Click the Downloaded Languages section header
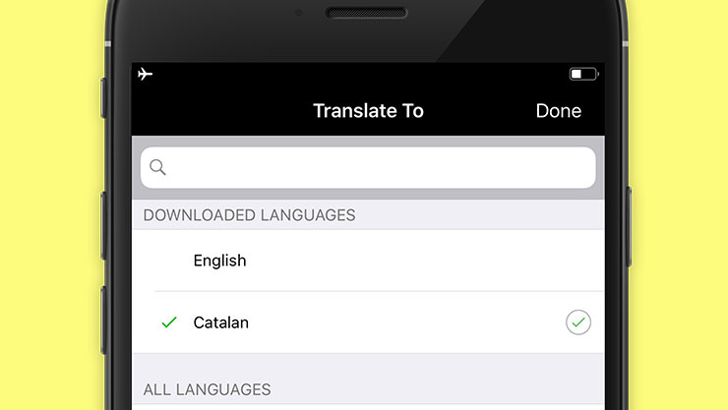Image resolution: width=728 pixels, height=410 pixels. pos(250,214)
